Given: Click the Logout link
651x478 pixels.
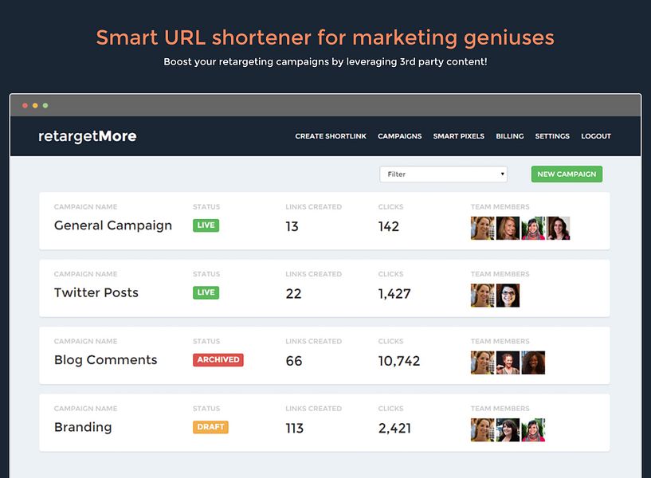Looking at the screenshot, I should pyautogui.click(x=596, y=136).
